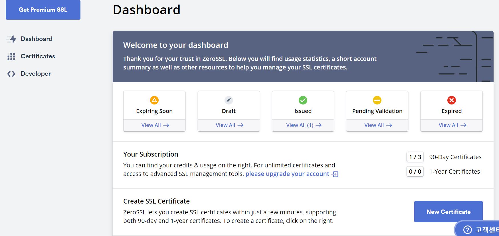Click the orange Expiring Soon warning icon

point(154,100)
